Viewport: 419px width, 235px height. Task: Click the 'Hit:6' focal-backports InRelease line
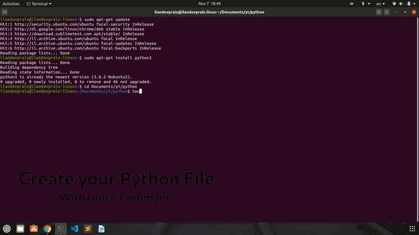click(x=81, y=48)
